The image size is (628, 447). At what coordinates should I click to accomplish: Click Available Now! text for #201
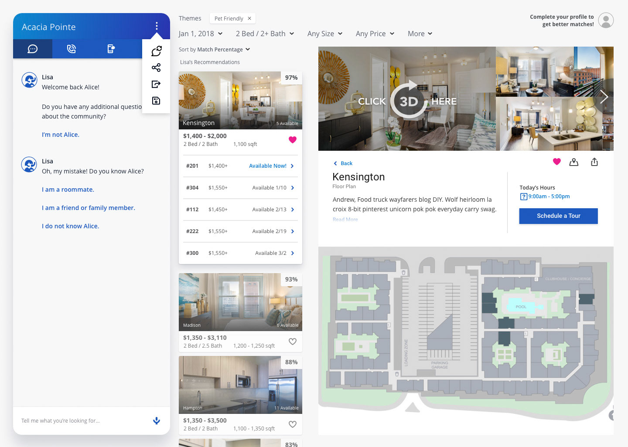(268, 166)
